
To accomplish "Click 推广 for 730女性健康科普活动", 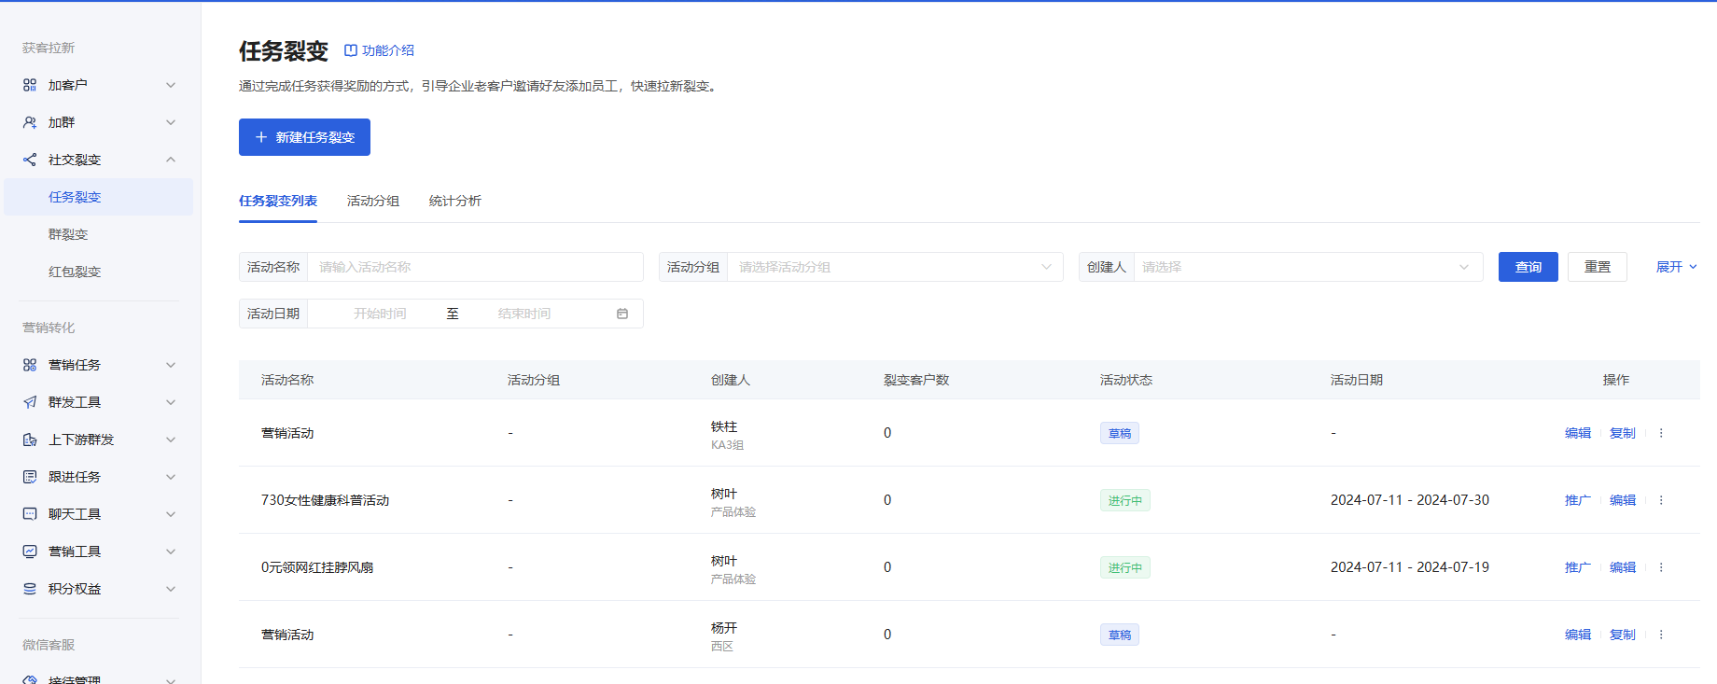I will (1578, 500).
